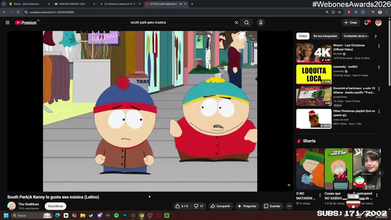Open Spotify from taskbar
The width and height of the screenshot is (391, 220).
(116, 215)
